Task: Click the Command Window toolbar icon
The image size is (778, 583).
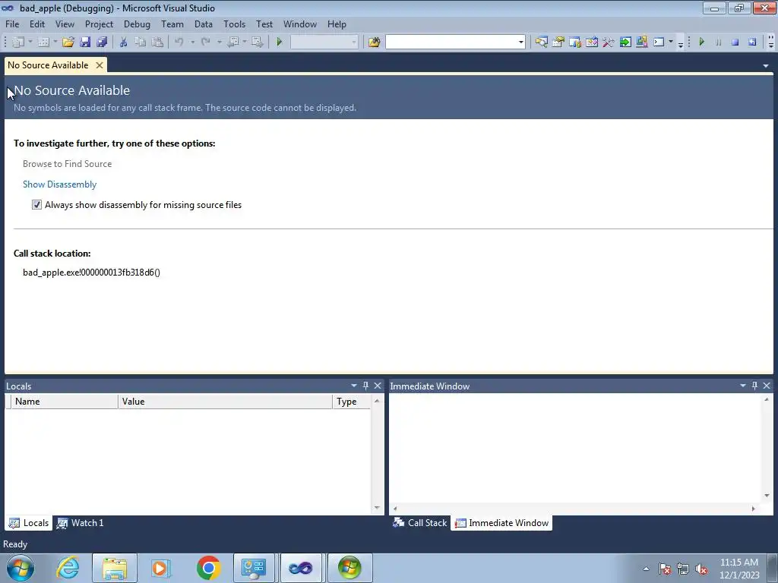Action: (x=659, y=43)
